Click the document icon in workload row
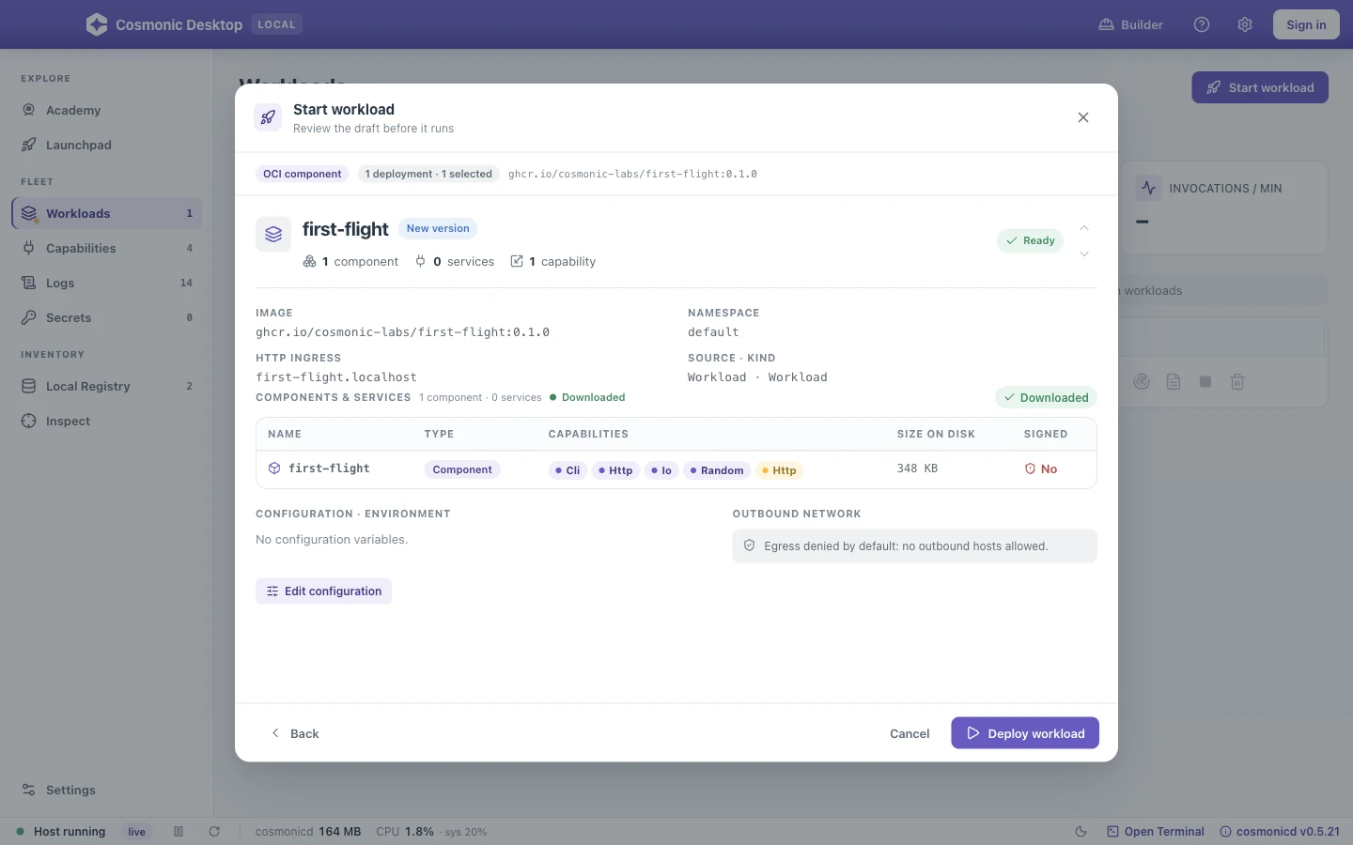Viewport: 1353px width, 845px height. [1174, 381]
